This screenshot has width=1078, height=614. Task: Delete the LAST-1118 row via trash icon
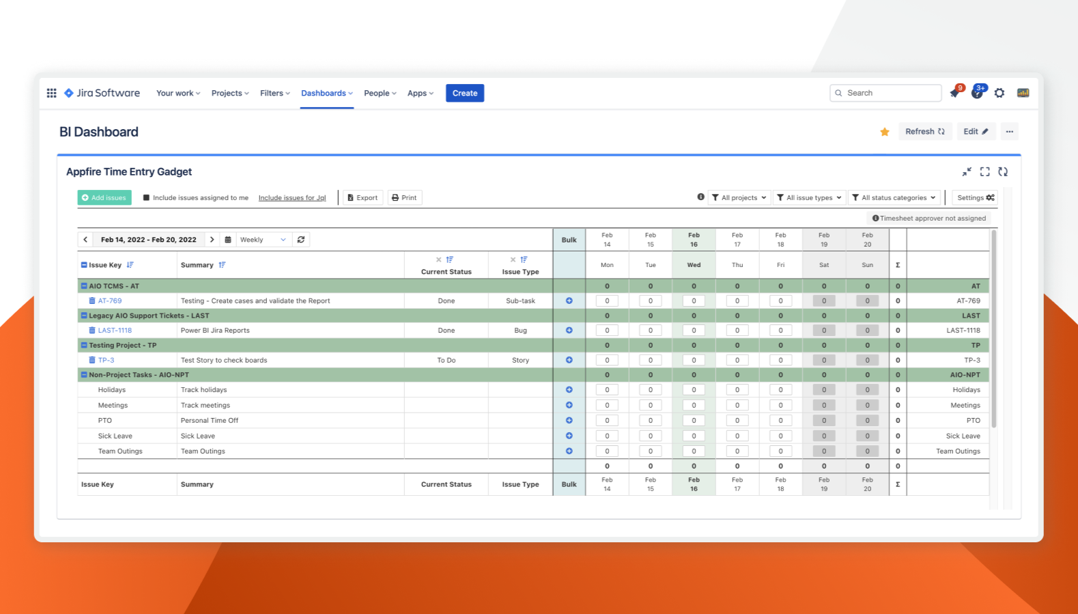(92, 331)
